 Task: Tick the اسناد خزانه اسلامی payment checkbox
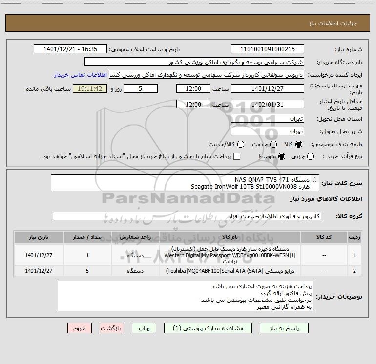(237, 156)
